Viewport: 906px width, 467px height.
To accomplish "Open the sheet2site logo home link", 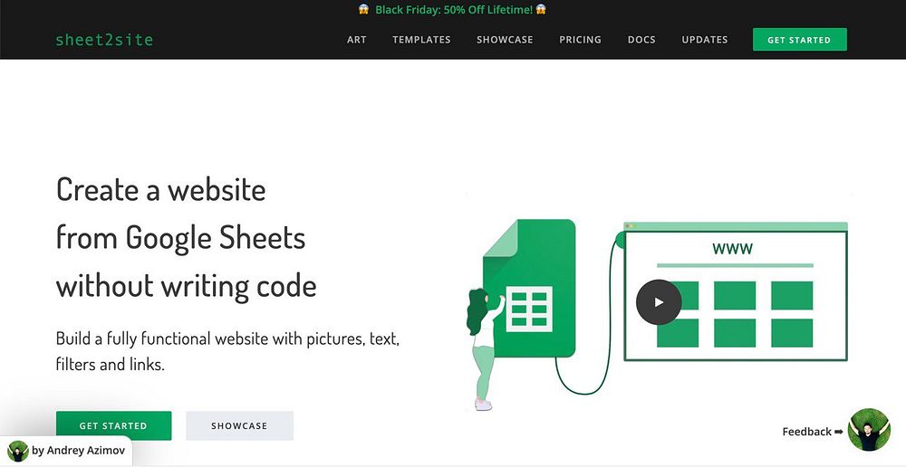I will [104, 40].
